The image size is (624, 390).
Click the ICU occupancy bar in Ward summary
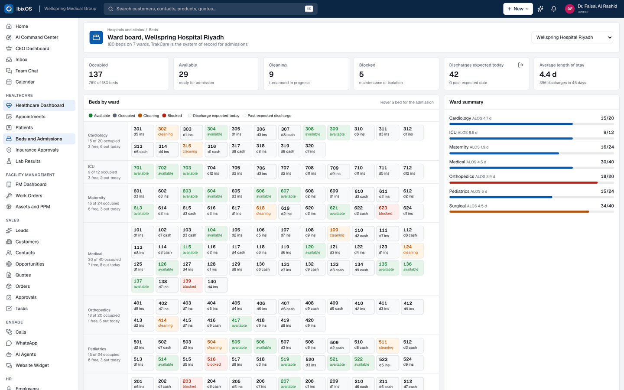click(532, 139)
